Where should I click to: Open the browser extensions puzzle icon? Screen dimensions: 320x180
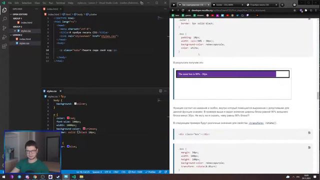pos(306,10)
